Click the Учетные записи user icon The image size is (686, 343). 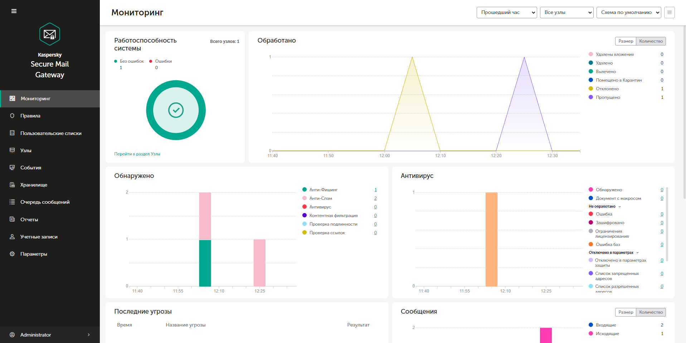tap(12, 237)
